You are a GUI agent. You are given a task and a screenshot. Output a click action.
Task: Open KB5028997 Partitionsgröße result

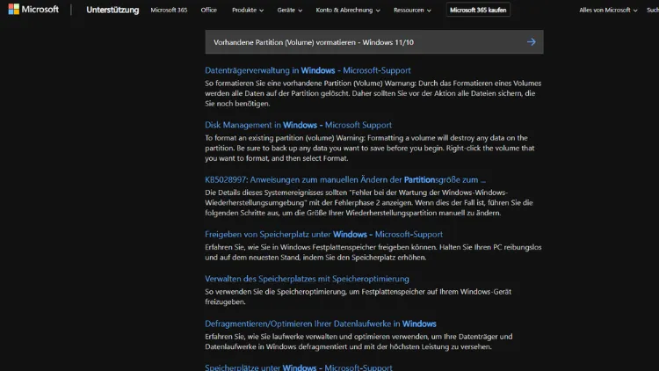[x=345, y=179]
